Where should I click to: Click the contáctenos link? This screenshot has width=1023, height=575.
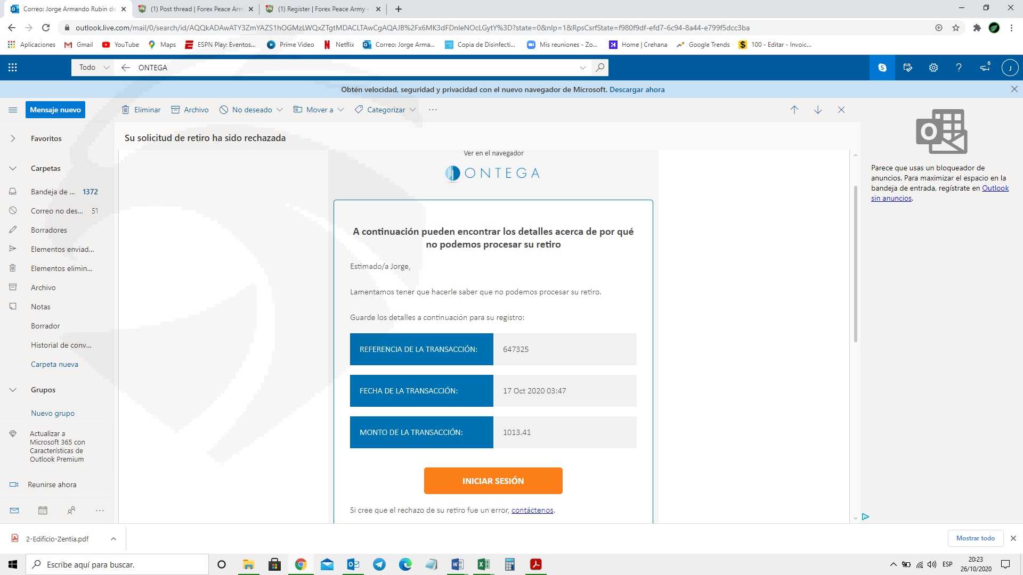tap(532, 510)
